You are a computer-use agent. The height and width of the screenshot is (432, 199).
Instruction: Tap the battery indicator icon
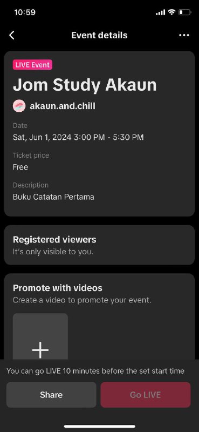184,12
